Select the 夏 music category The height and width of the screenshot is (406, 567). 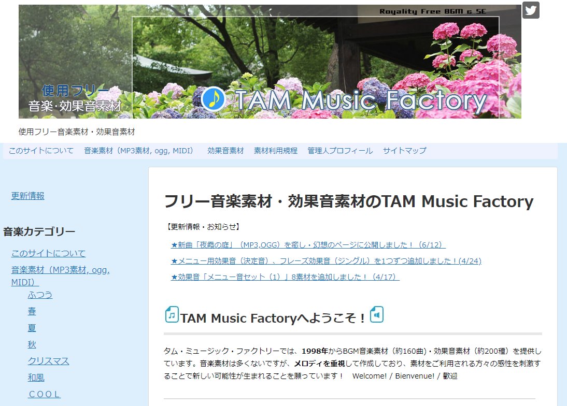click(32, 328)
